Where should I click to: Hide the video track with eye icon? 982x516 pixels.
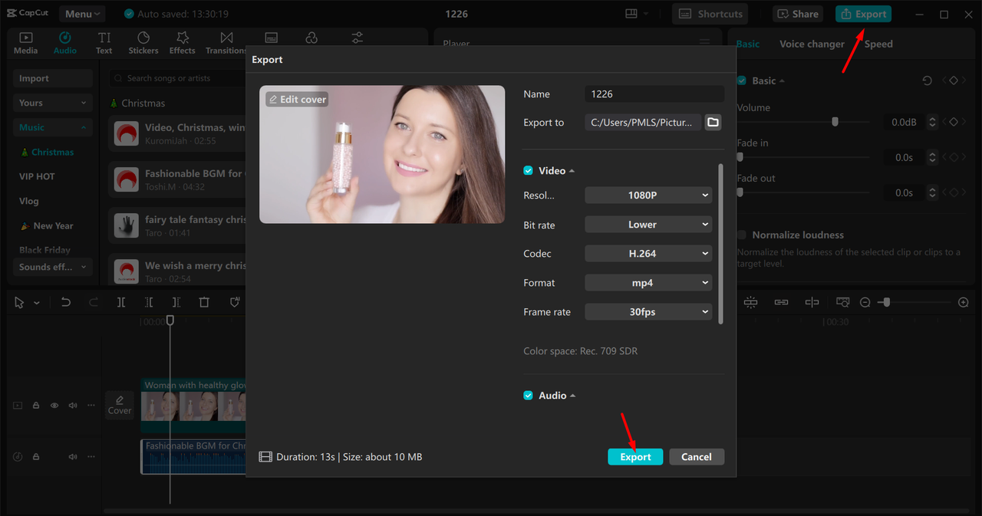(54, 405)
